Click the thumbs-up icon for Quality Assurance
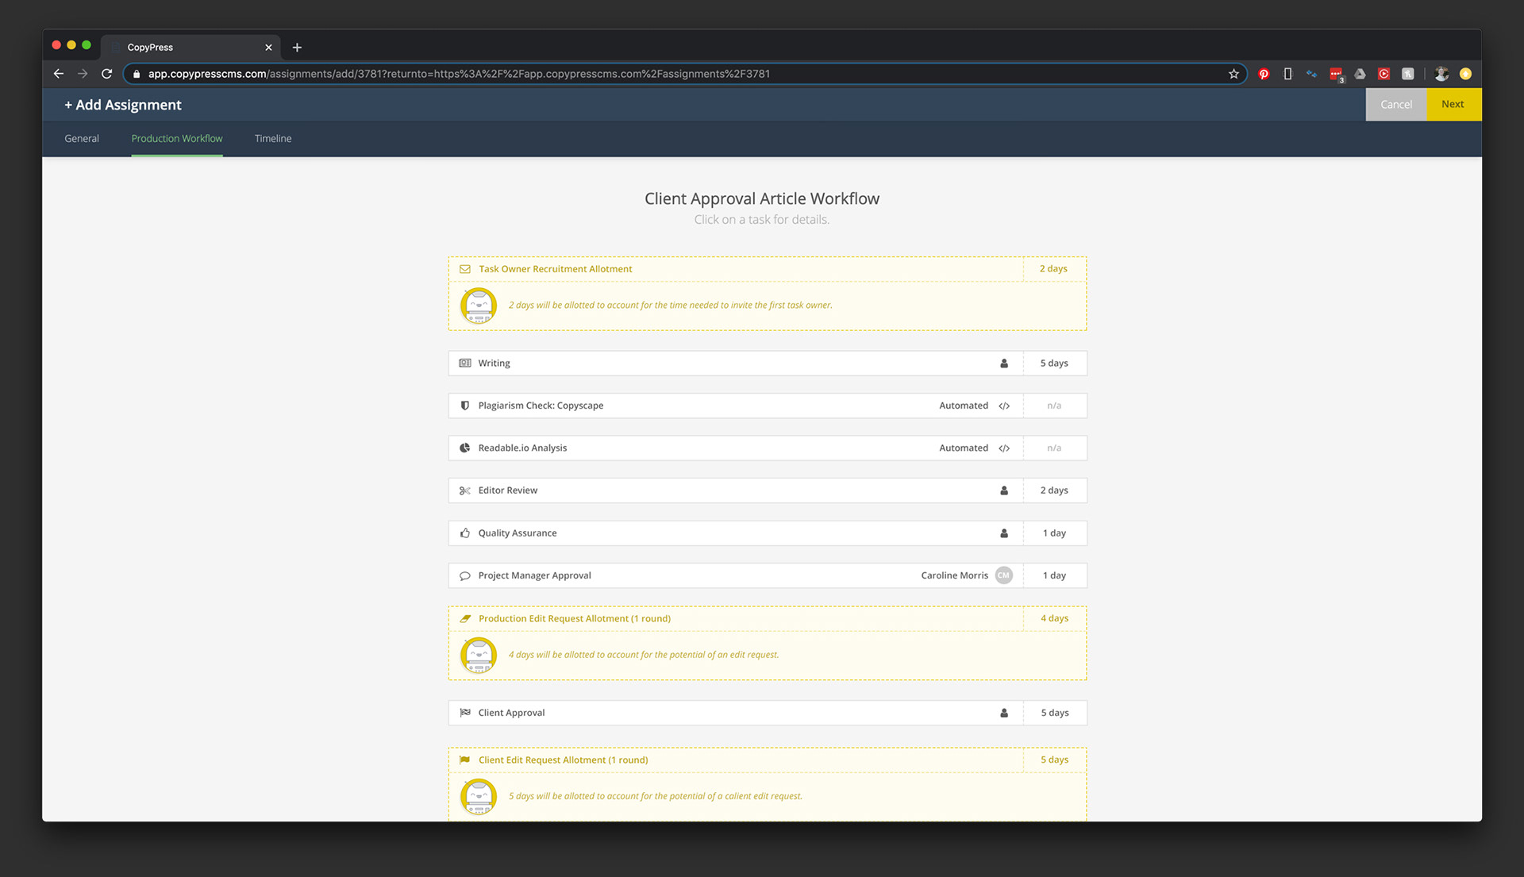Viewport: 1524px width, 877px height. 465,533
